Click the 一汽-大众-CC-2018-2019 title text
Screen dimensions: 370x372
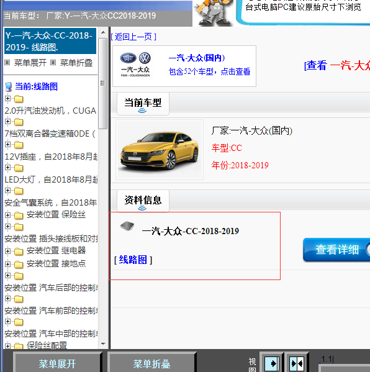[x=190, y=231]
